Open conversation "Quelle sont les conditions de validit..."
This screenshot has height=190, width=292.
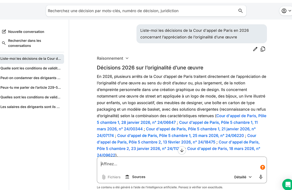[30, 68]
